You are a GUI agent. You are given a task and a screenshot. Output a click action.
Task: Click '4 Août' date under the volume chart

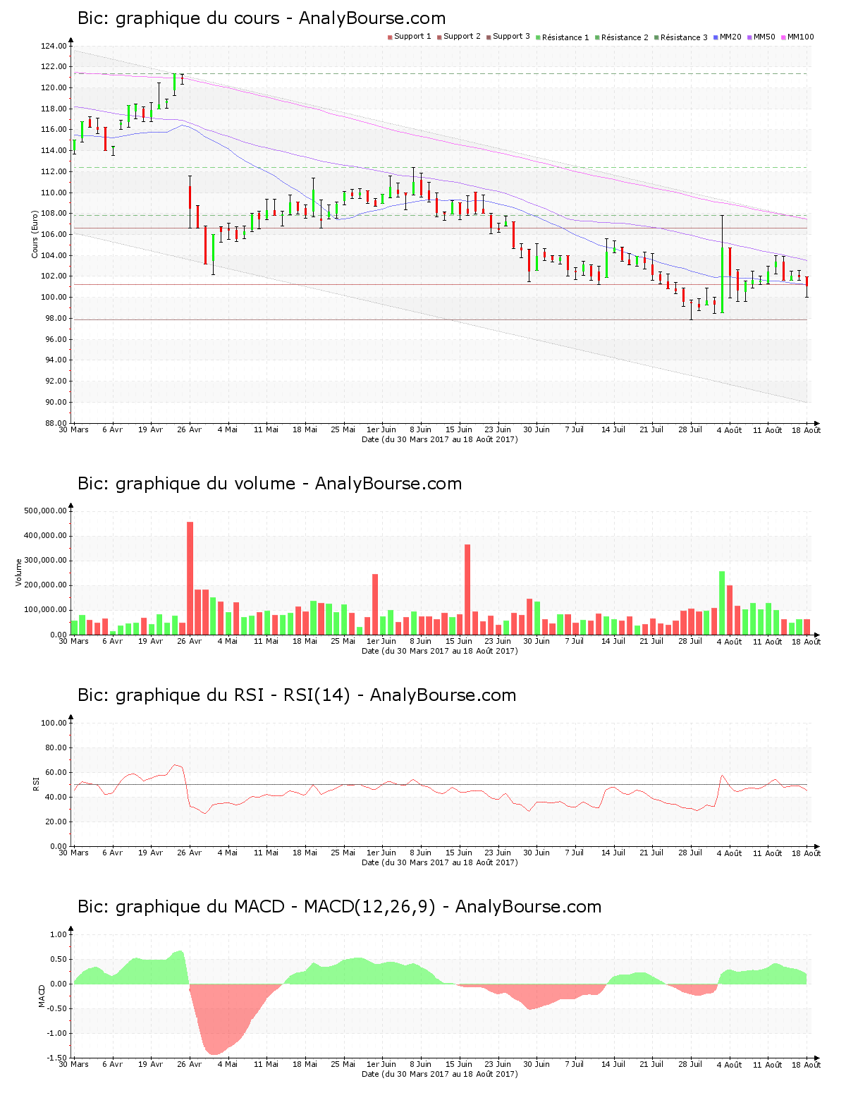(729, 642)
